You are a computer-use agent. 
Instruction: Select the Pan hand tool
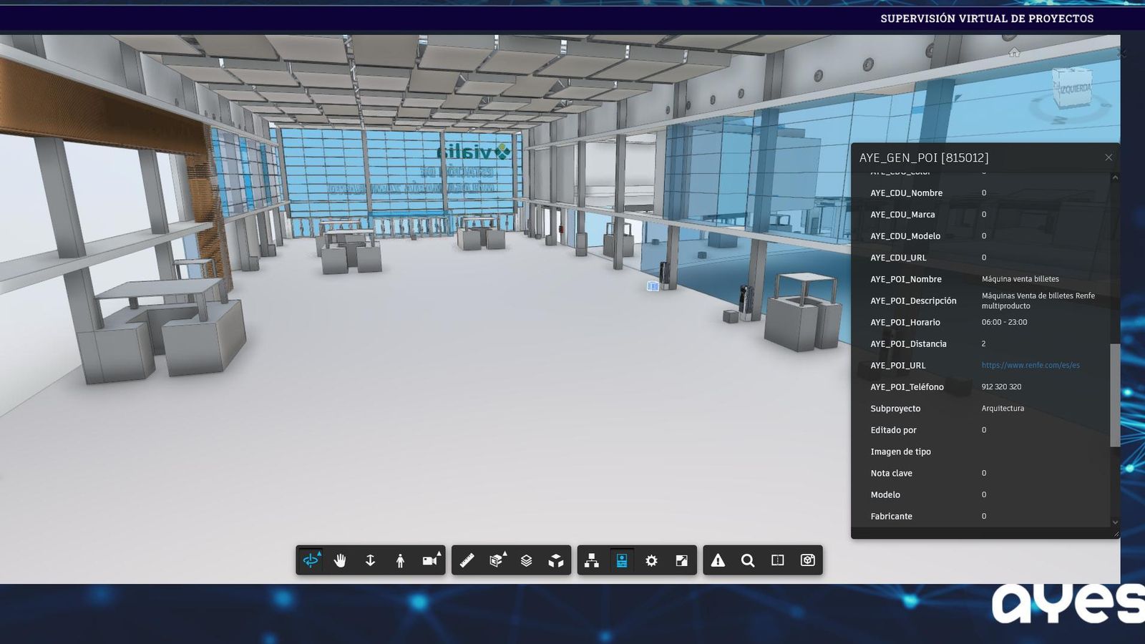tap(340, 560)
